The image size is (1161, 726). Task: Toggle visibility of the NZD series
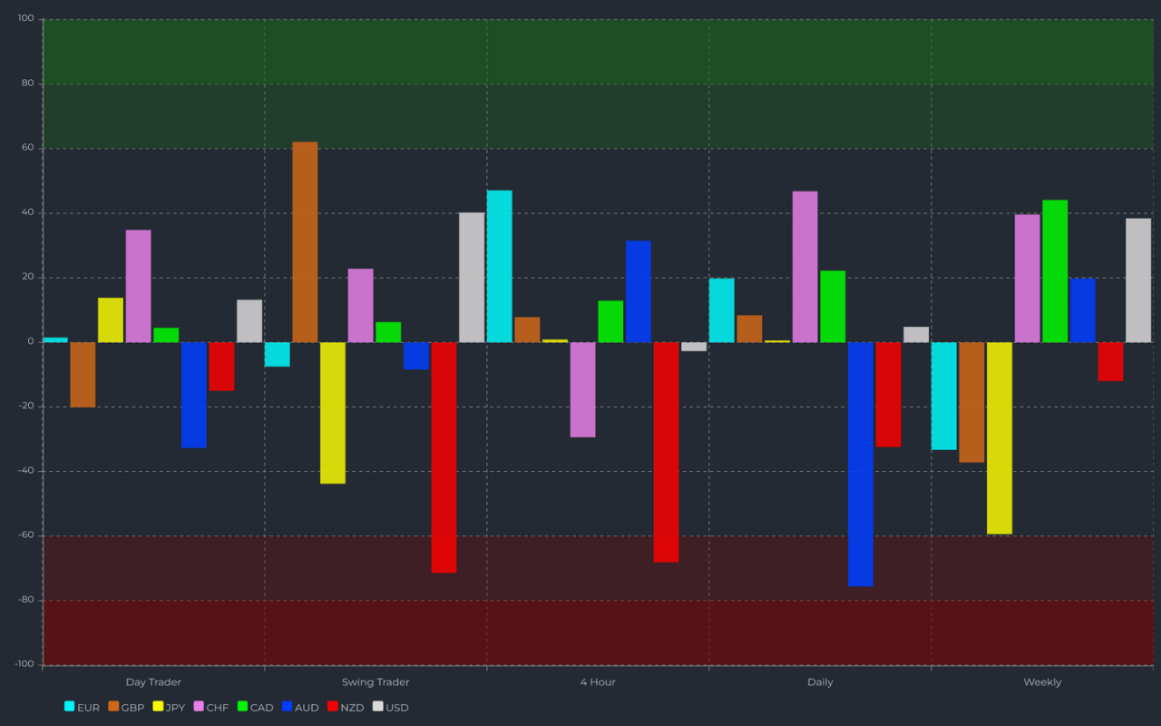coord(346,707)
